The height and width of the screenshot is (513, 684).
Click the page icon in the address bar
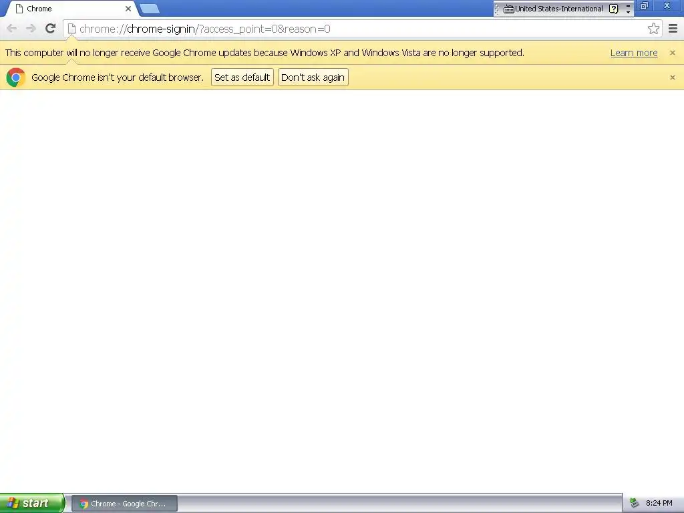click(x=71, y=29)
